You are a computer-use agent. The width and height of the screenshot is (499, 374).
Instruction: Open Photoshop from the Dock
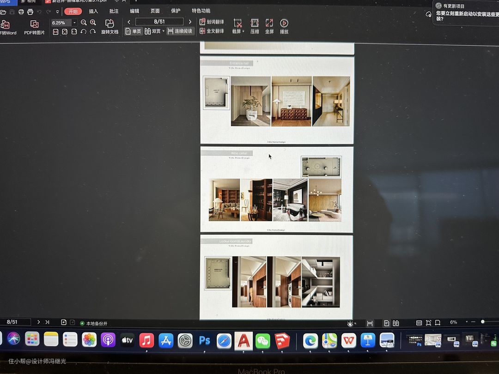point(205,340)
